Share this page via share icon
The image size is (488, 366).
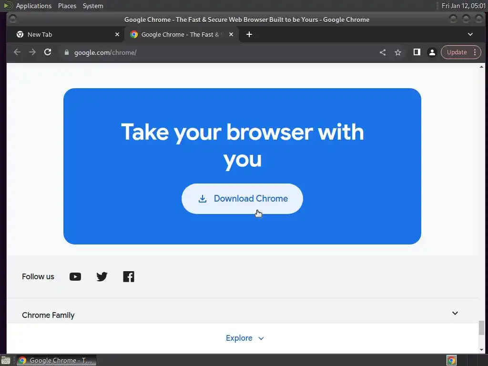coord(383,52)
